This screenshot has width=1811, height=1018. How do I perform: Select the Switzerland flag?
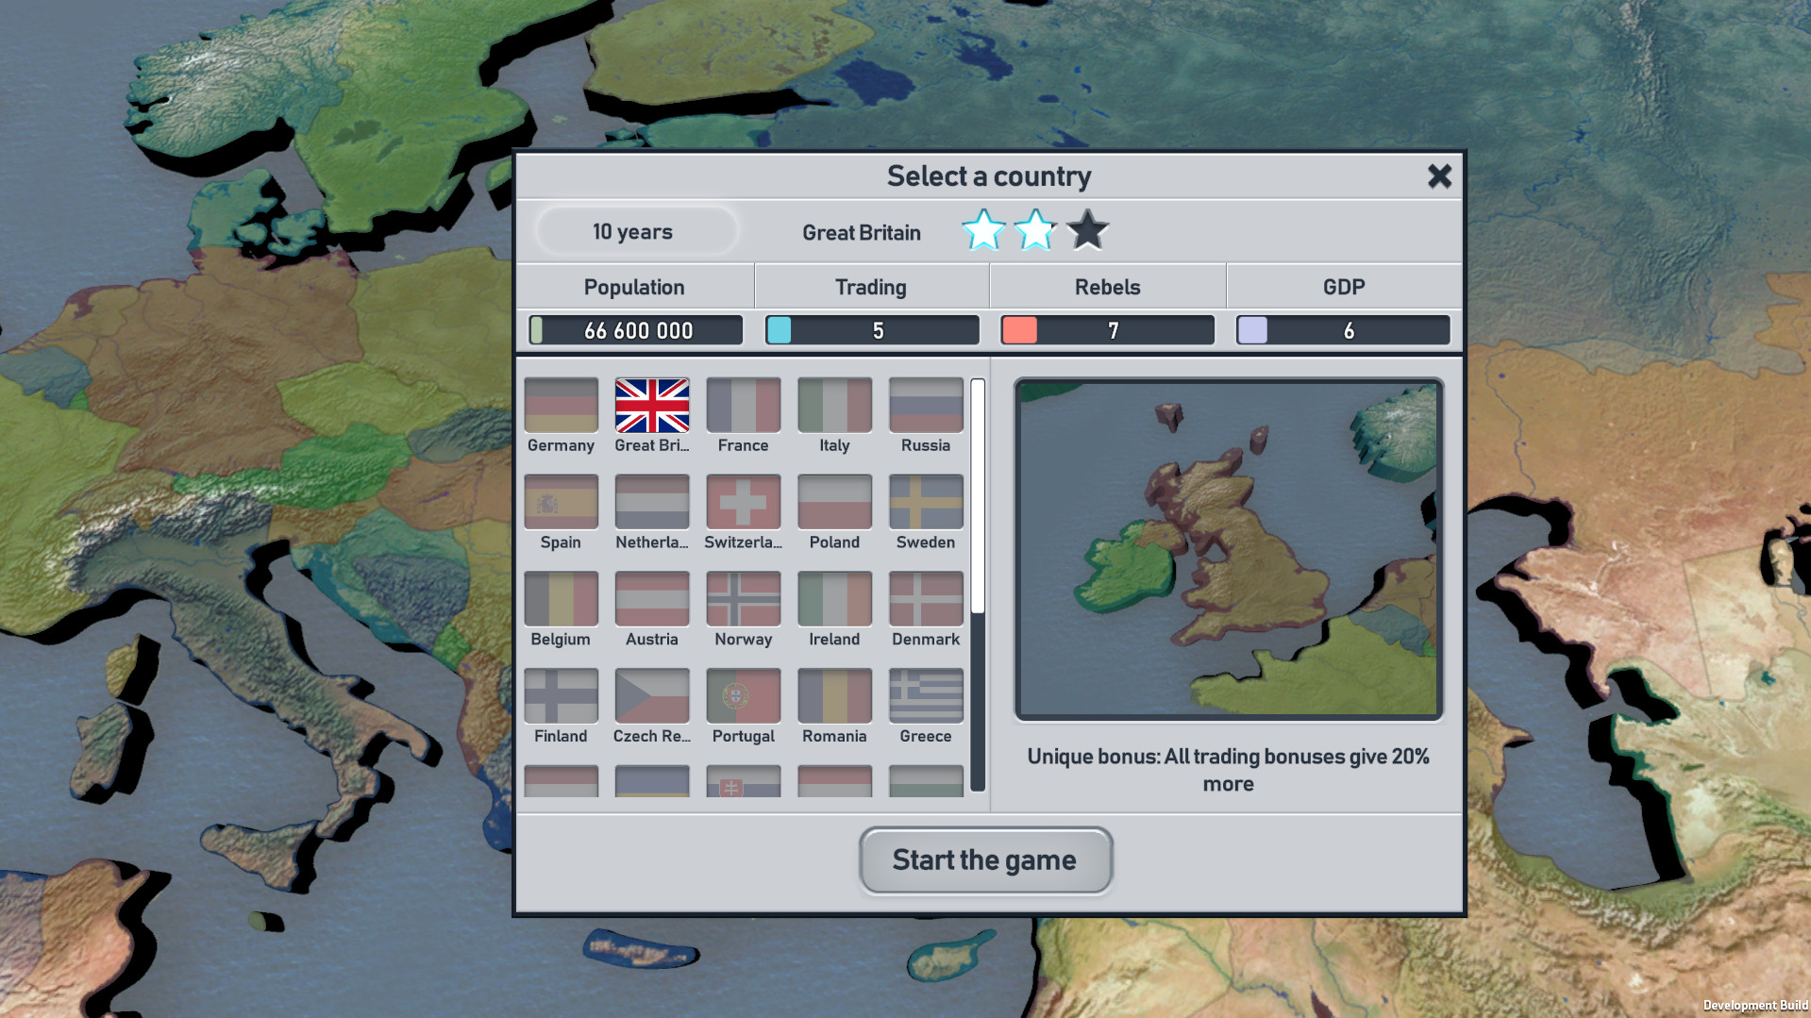743,502
